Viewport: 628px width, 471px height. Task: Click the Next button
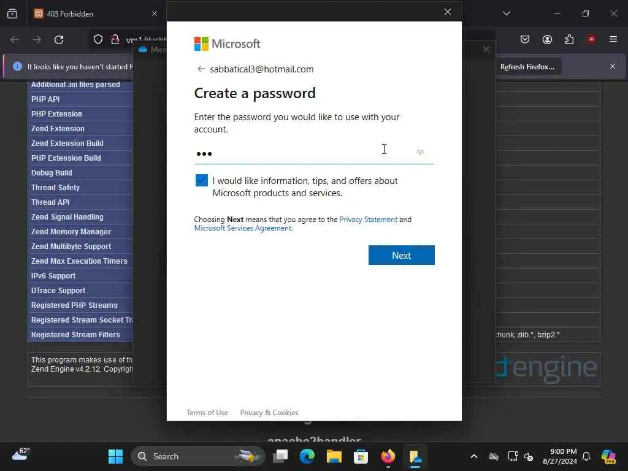point(401,255)
